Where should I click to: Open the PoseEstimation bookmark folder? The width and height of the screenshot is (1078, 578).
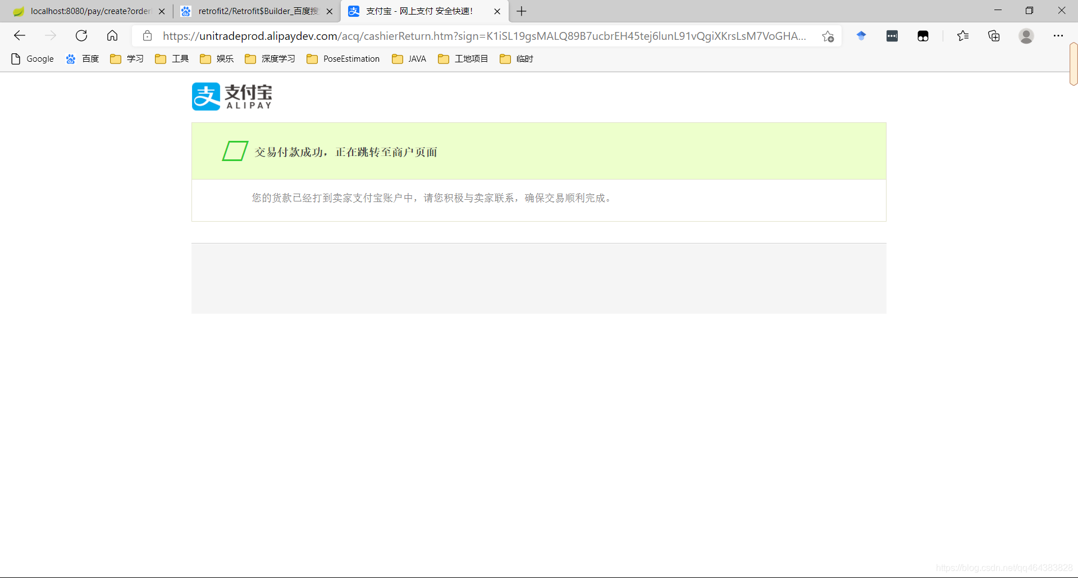coord(343,59)
